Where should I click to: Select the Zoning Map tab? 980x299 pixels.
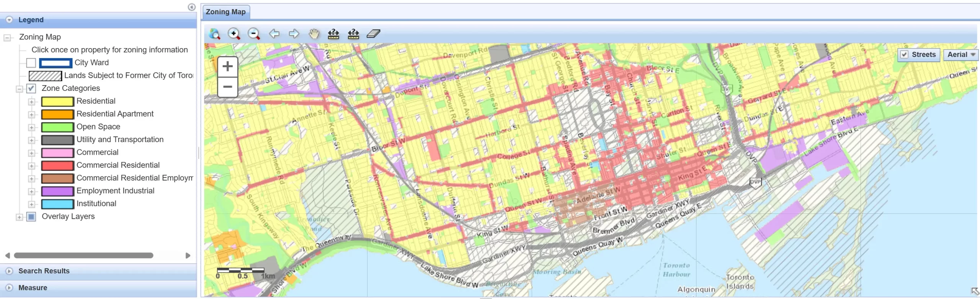(226, 12)
